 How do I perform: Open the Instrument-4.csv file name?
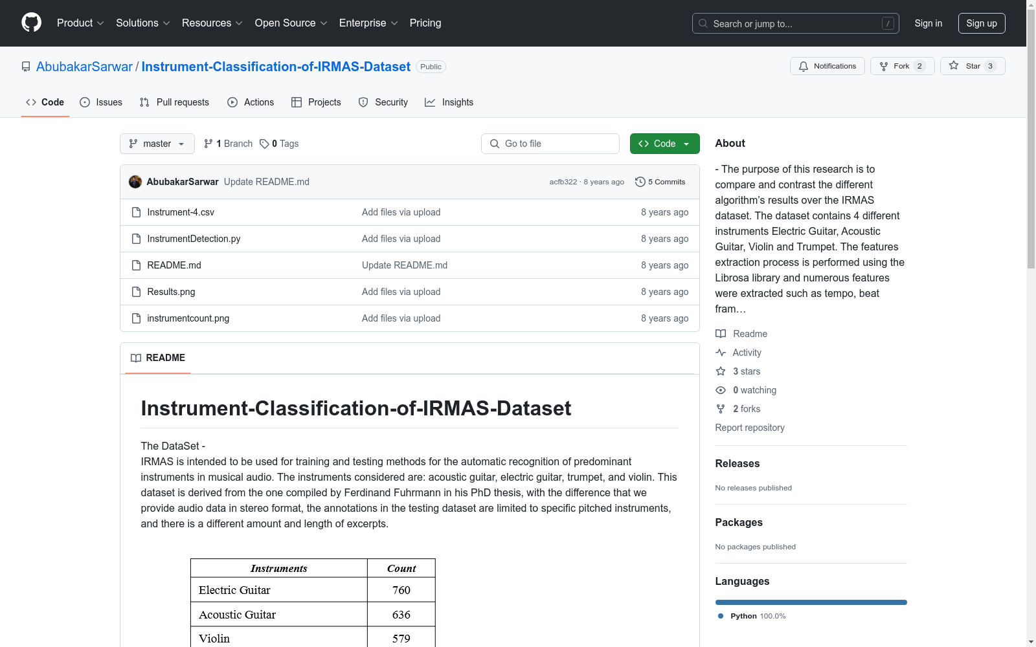[x=181, y=212]
